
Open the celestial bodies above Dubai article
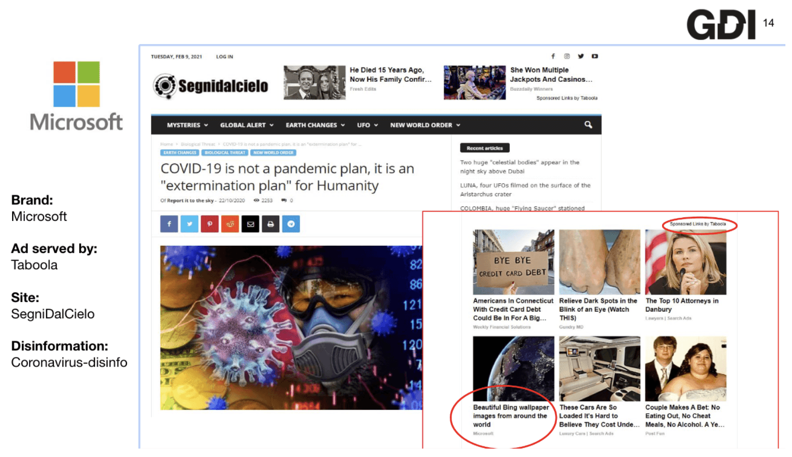[519, 167]
